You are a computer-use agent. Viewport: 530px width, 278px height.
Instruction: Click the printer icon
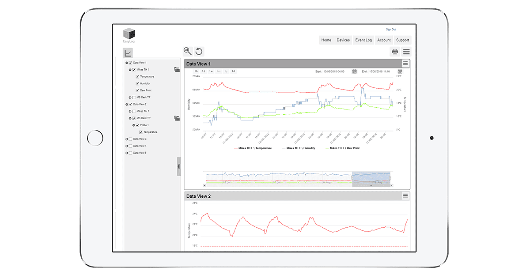[x=395, y=52]
